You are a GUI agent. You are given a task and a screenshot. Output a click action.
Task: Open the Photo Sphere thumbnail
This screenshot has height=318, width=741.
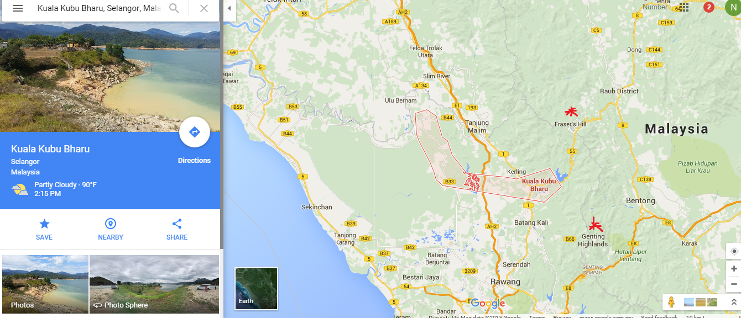click(x=154, y=284)
